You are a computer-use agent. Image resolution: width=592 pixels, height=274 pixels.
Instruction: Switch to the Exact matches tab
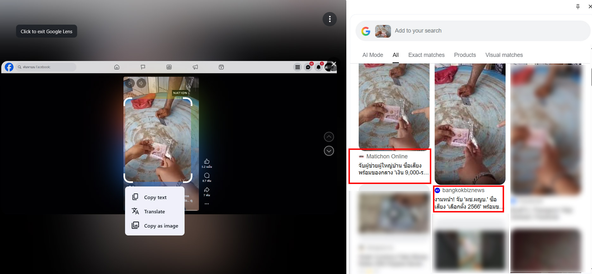pyautogui.click(x=426, y=55)
